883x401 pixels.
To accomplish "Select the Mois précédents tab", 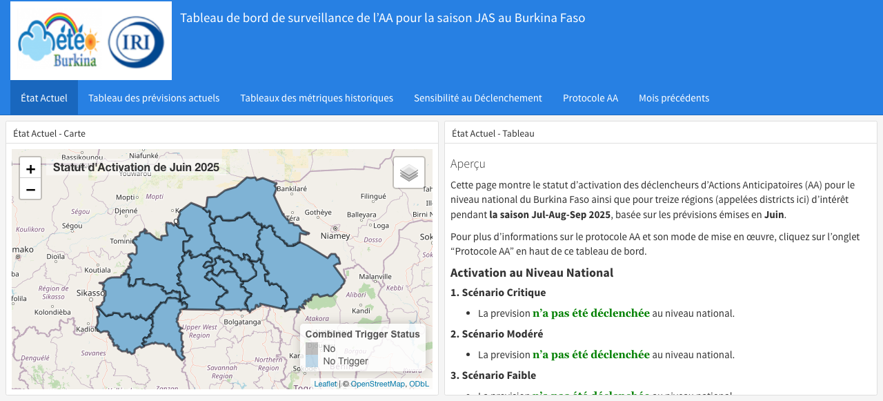I will (x=674, y=97).
